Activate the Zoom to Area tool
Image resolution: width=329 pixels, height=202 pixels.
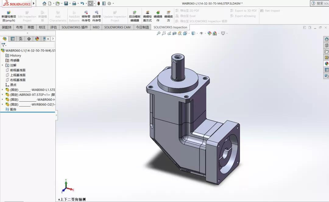[x=164, y=33]
